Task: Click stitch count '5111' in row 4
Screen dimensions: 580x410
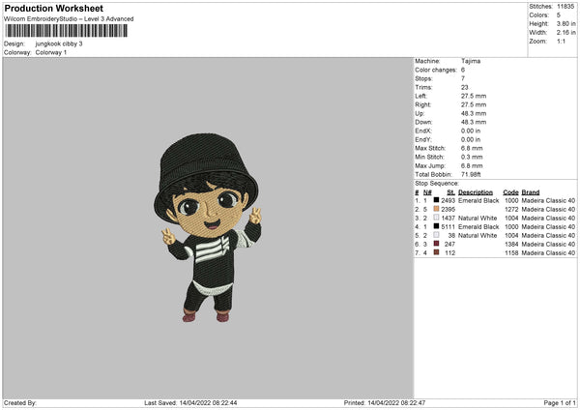Action: [448, 227]
